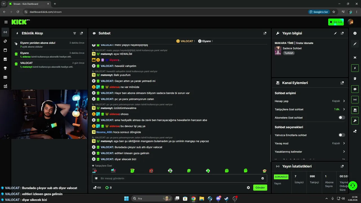The width and height of the screenshot is (361, 203).
Task: Toggle the chat bubble panel button
Action: (x=355, y=89)
